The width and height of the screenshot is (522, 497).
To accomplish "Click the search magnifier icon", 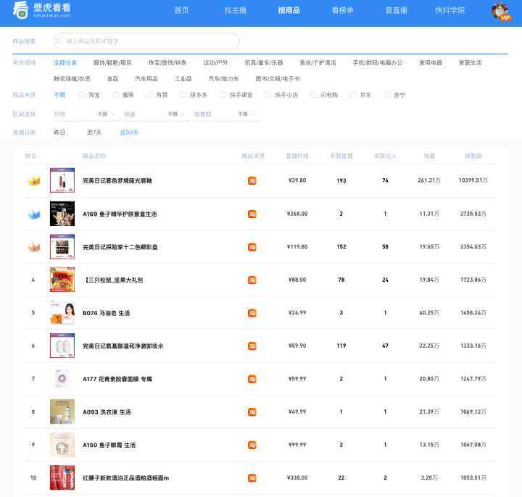I will 60,41.
